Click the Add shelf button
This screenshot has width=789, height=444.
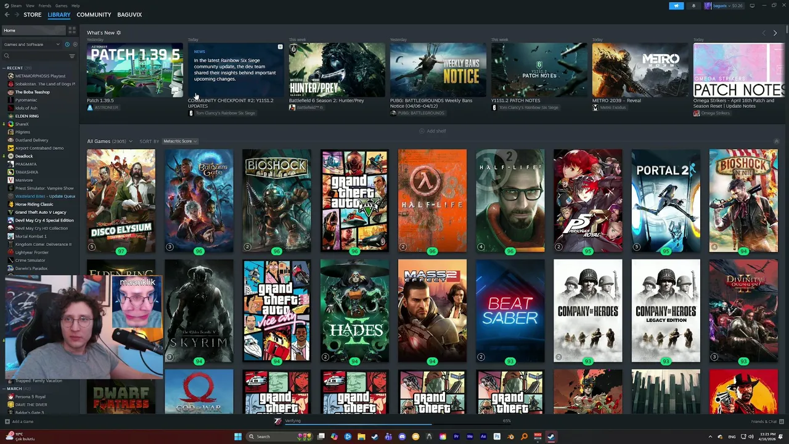pyautogui.click(x=432, y=131)
